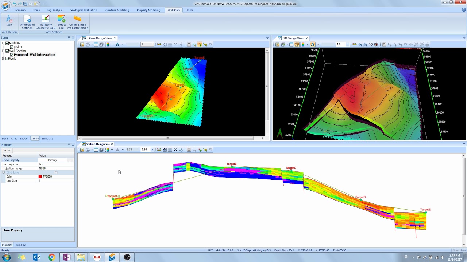This screenshot has width=467, height=262.
Task: Click Create Single Well Intersection
Action: point(77,22)
